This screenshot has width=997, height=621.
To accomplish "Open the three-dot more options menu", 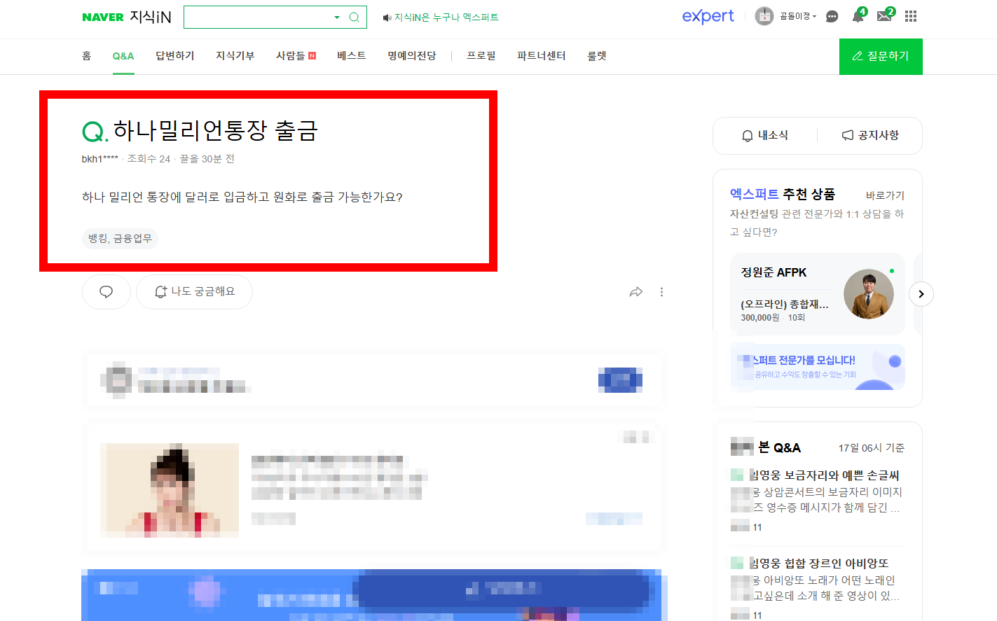I will [661, 292].
